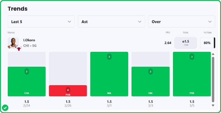Click the value badge 0 on POR bar
This screenshot has height=113, width=221.
[x=68, y=90]
